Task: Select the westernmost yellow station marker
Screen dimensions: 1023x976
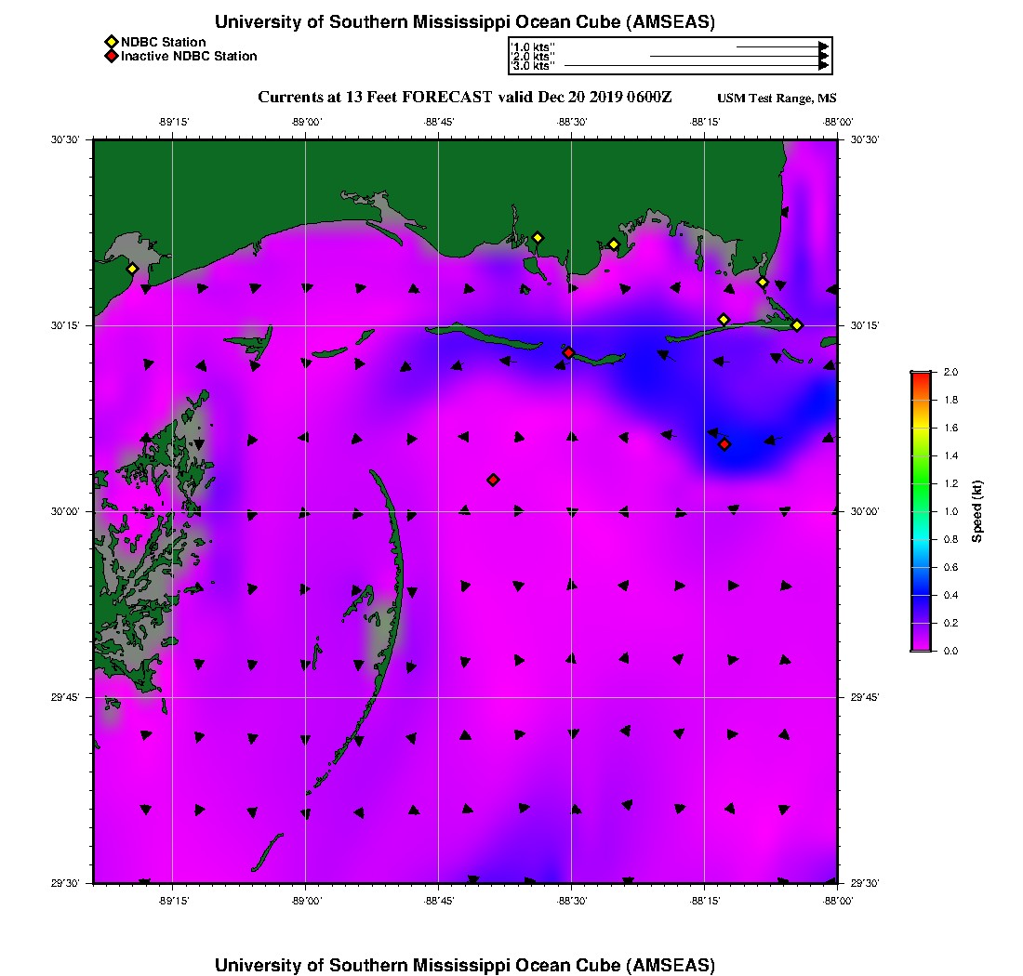Action: 132,269
